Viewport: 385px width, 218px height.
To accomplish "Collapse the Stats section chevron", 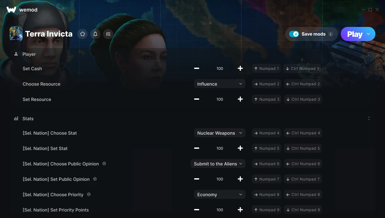I will (369, 119).
